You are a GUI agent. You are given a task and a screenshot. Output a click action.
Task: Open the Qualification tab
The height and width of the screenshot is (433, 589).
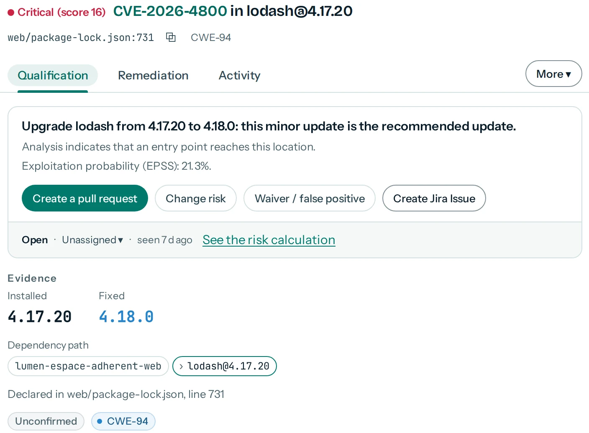tap(53, 75)
